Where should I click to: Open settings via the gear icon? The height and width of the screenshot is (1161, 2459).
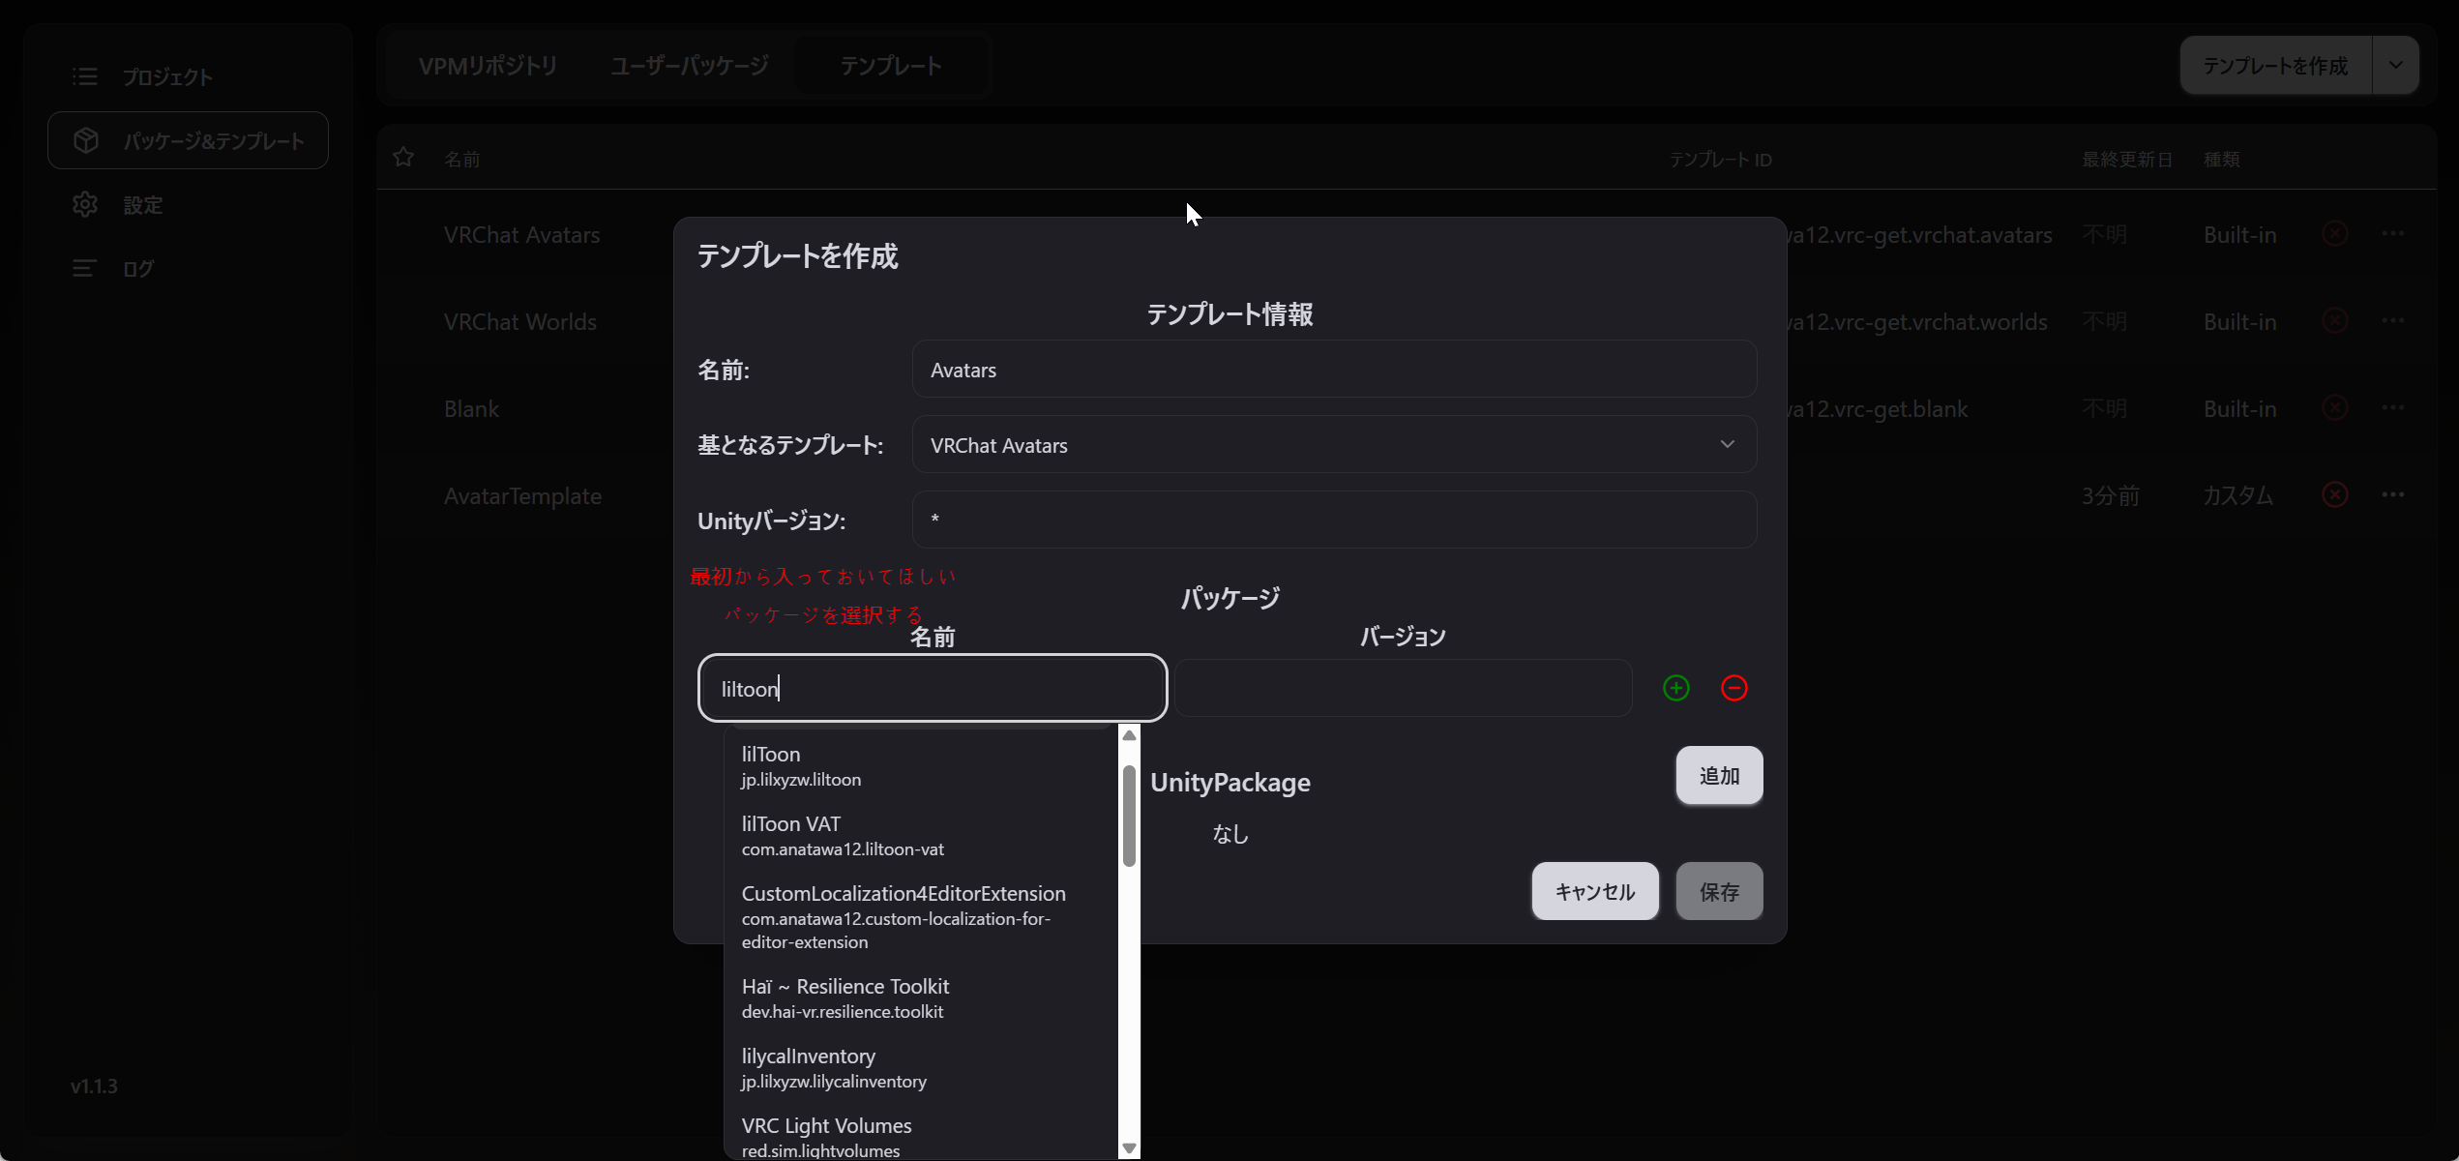tap(85, 204)
